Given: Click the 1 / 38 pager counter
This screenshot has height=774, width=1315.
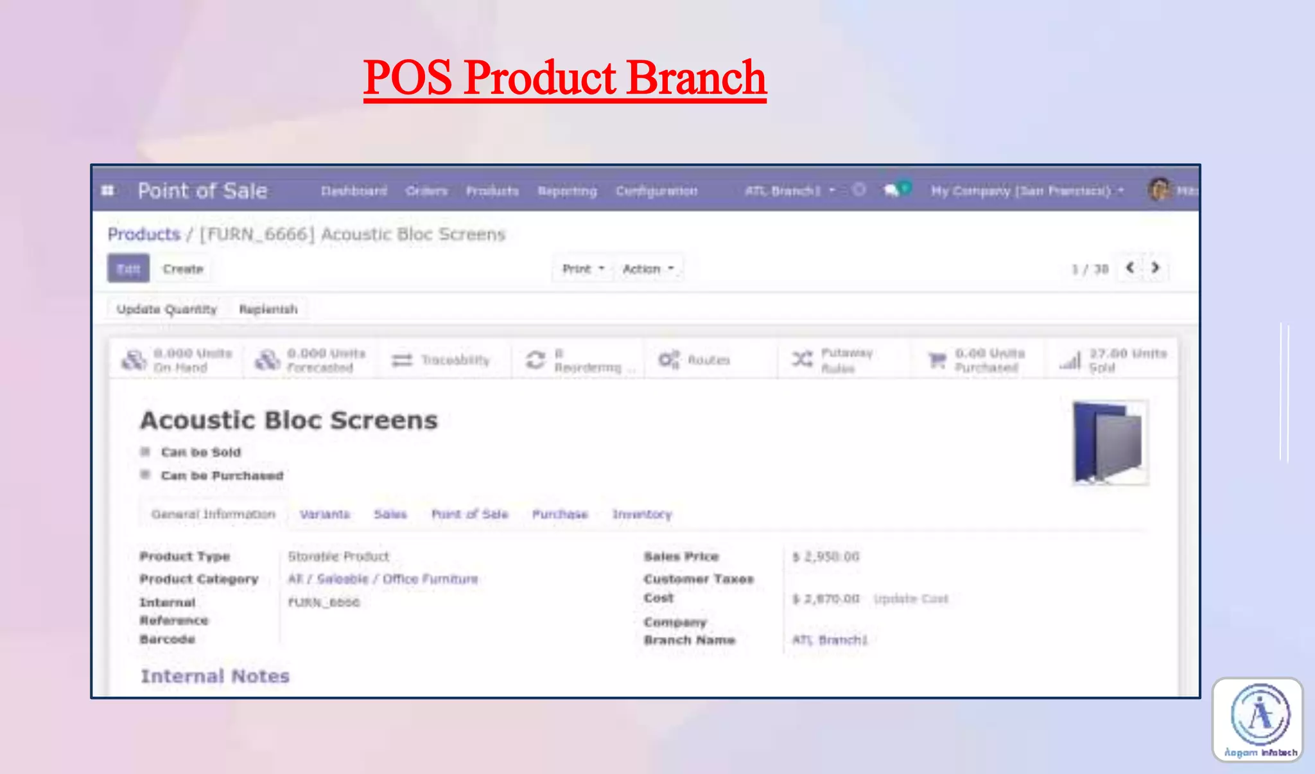Looking at the screenshot, I should 1090,269.
